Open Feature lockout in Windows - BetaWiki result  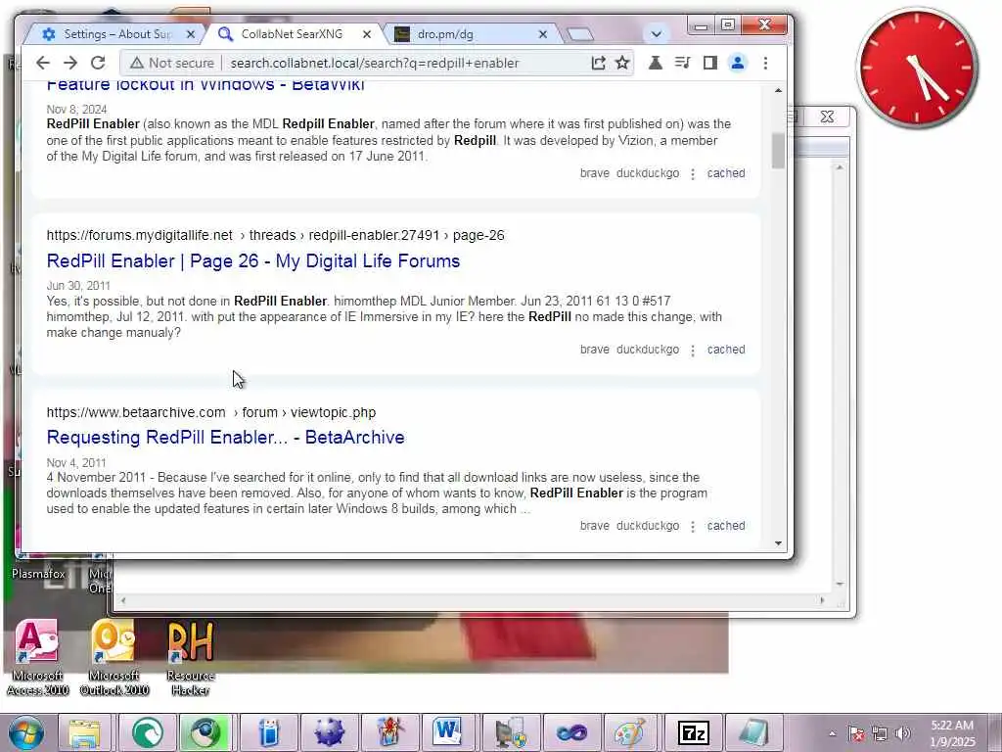pos(205,84)
